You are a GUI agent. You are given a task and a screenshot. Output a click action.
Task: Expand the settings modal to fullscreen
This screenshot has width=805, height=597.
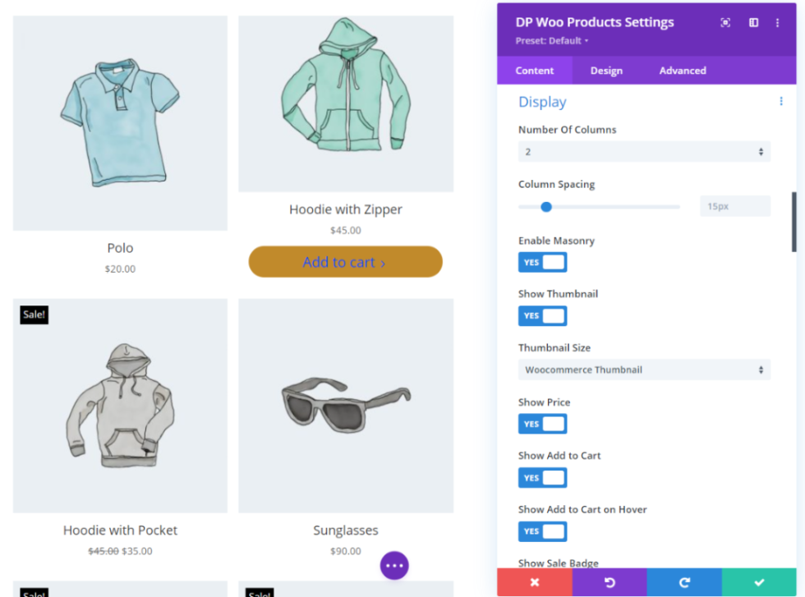[x=725, y=22]
